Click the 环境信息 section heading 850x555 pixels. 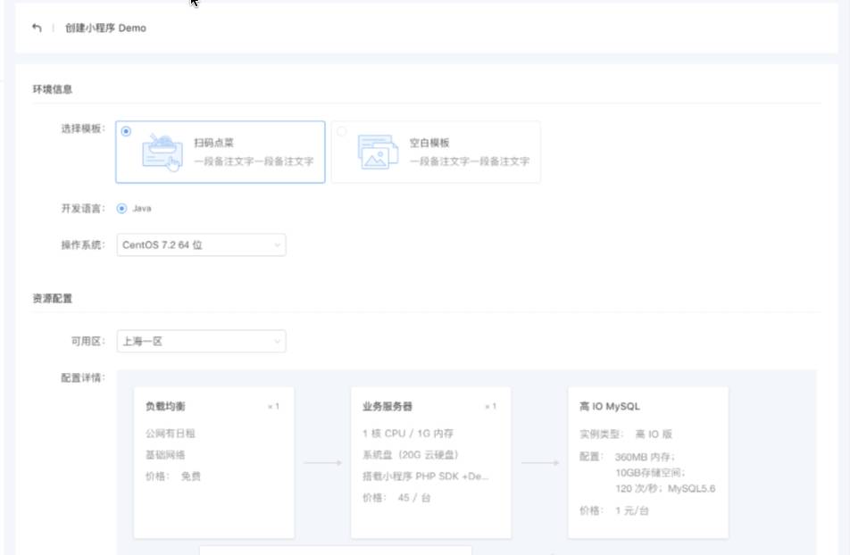[x=53, y=89]
